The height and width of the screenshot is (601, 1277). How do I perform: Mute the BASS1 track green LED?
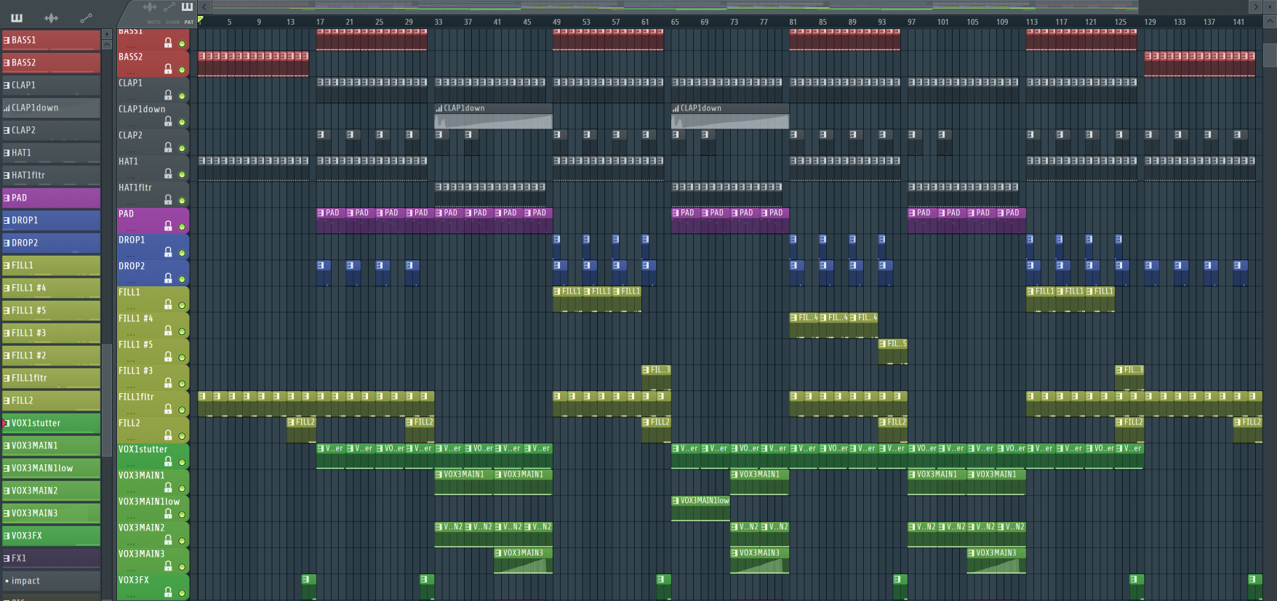[182, 44]
